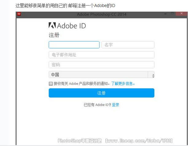This screenshot has height=146, width=188.
Task: Click the 注册 heading above the form
Action: click(x=54, y=35)
